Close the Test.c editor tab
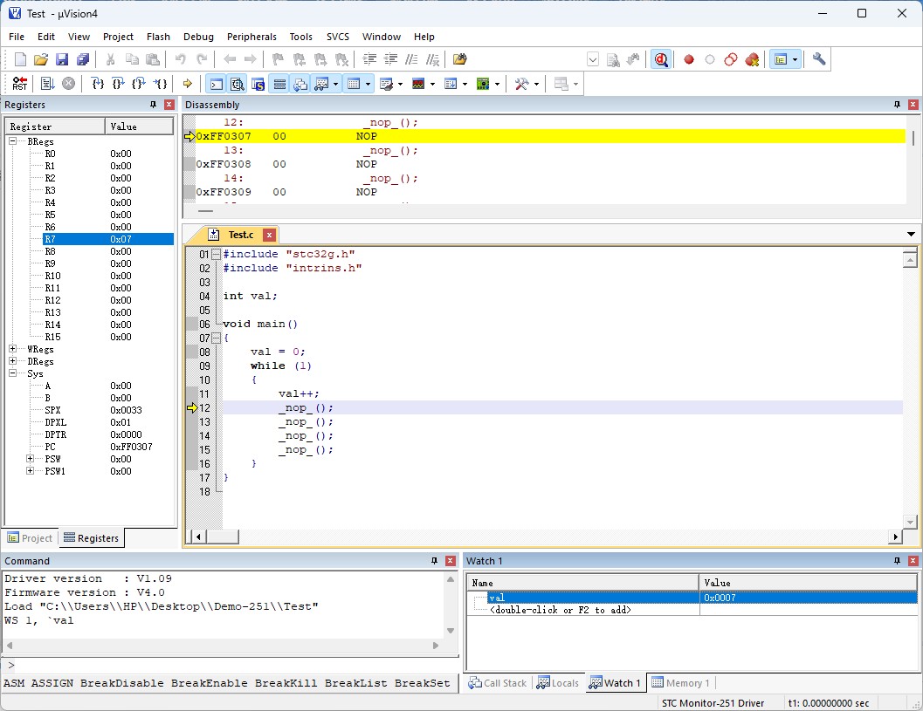This screenshot has width=923, height=711. click(269, 235)
